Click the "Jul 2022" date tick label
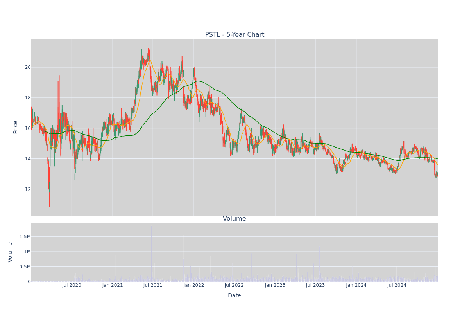Screen dimensions: 469x313 234,285
